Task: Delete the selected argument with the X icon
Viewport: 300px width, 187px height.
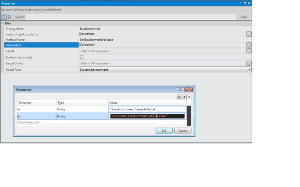Action: [179, 97]
